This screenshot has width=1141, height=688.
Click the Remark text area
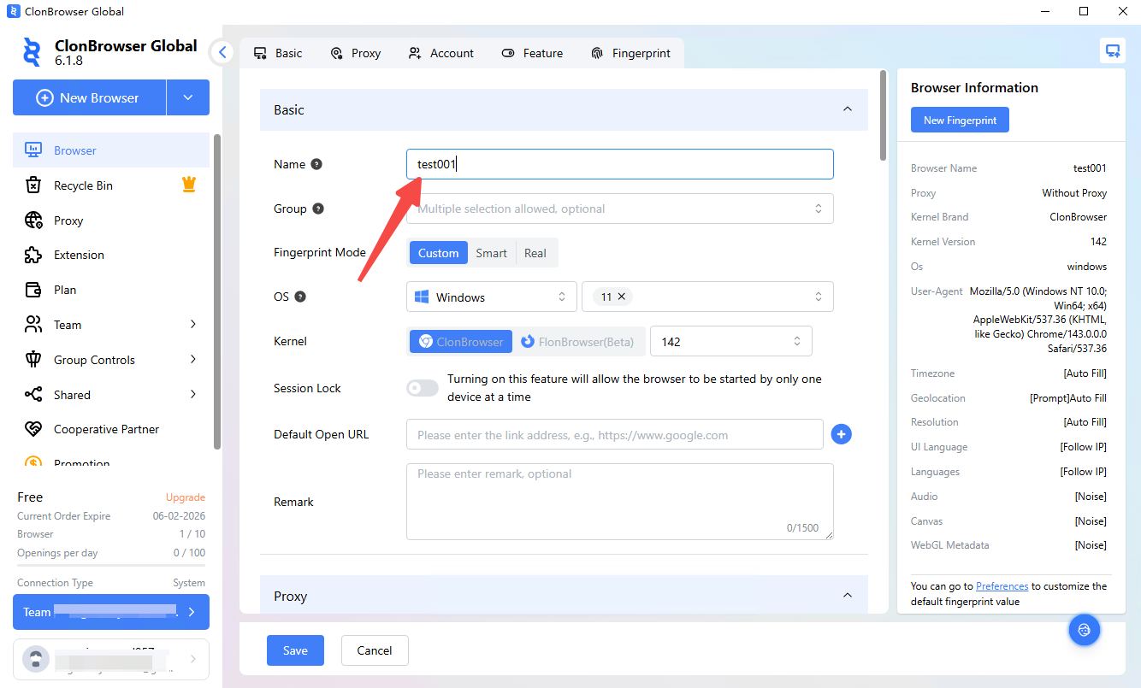[619, 501]
